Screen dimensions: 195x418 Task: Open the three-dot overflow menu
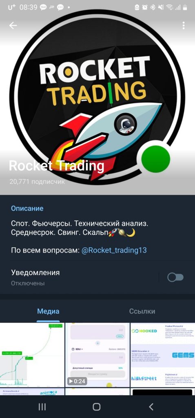184,25
